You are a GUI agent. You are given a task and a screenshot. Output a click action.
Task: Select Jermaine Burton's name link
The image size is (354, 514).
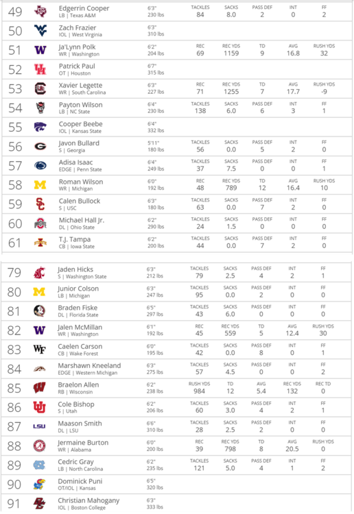coord(83,443)
